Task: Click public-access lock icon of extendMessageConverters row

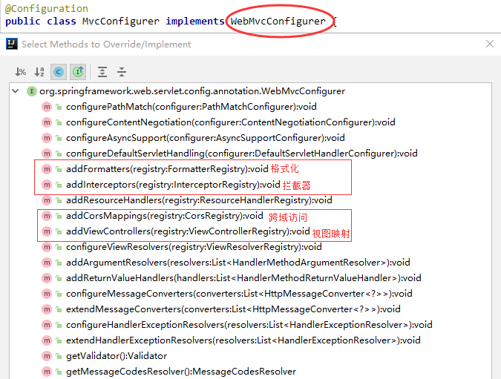Action: pyautogui.click(x=59, y=309)
